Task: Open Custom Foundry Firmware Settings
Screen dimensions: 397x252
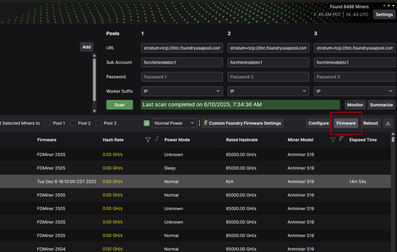Action: pos(242,123)
